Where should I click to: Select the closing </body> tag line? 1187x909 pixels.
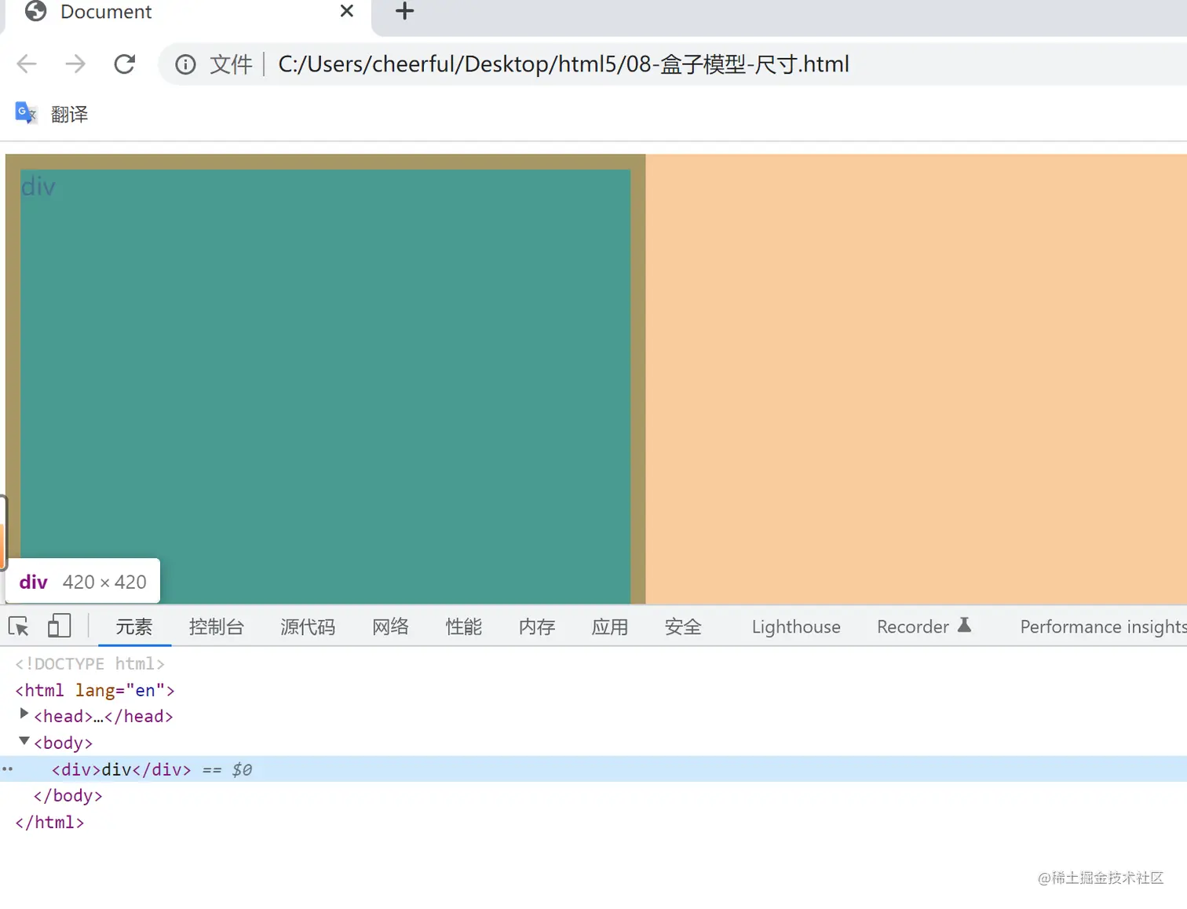(x=68, y=795)
